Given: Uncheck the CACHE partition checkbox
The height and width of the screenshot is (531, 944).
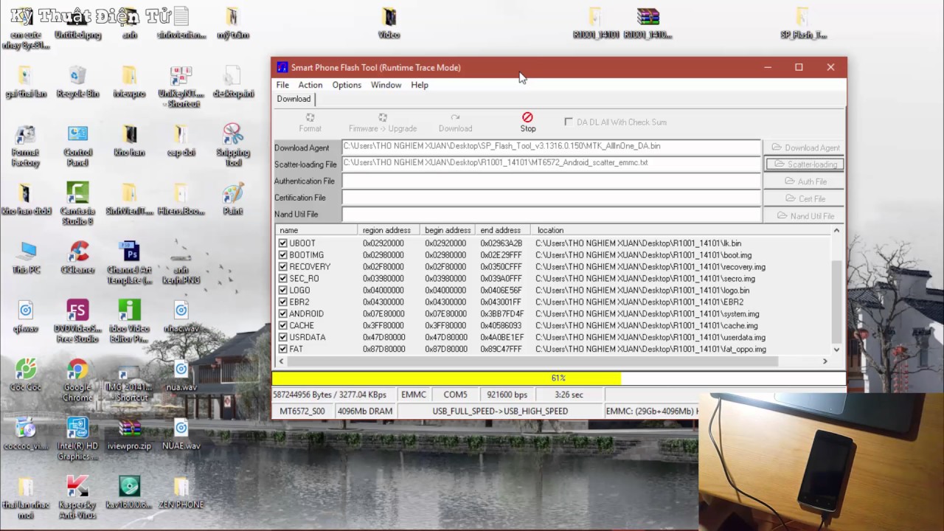Looking at the screenshot, I should (x=282, y=325).
